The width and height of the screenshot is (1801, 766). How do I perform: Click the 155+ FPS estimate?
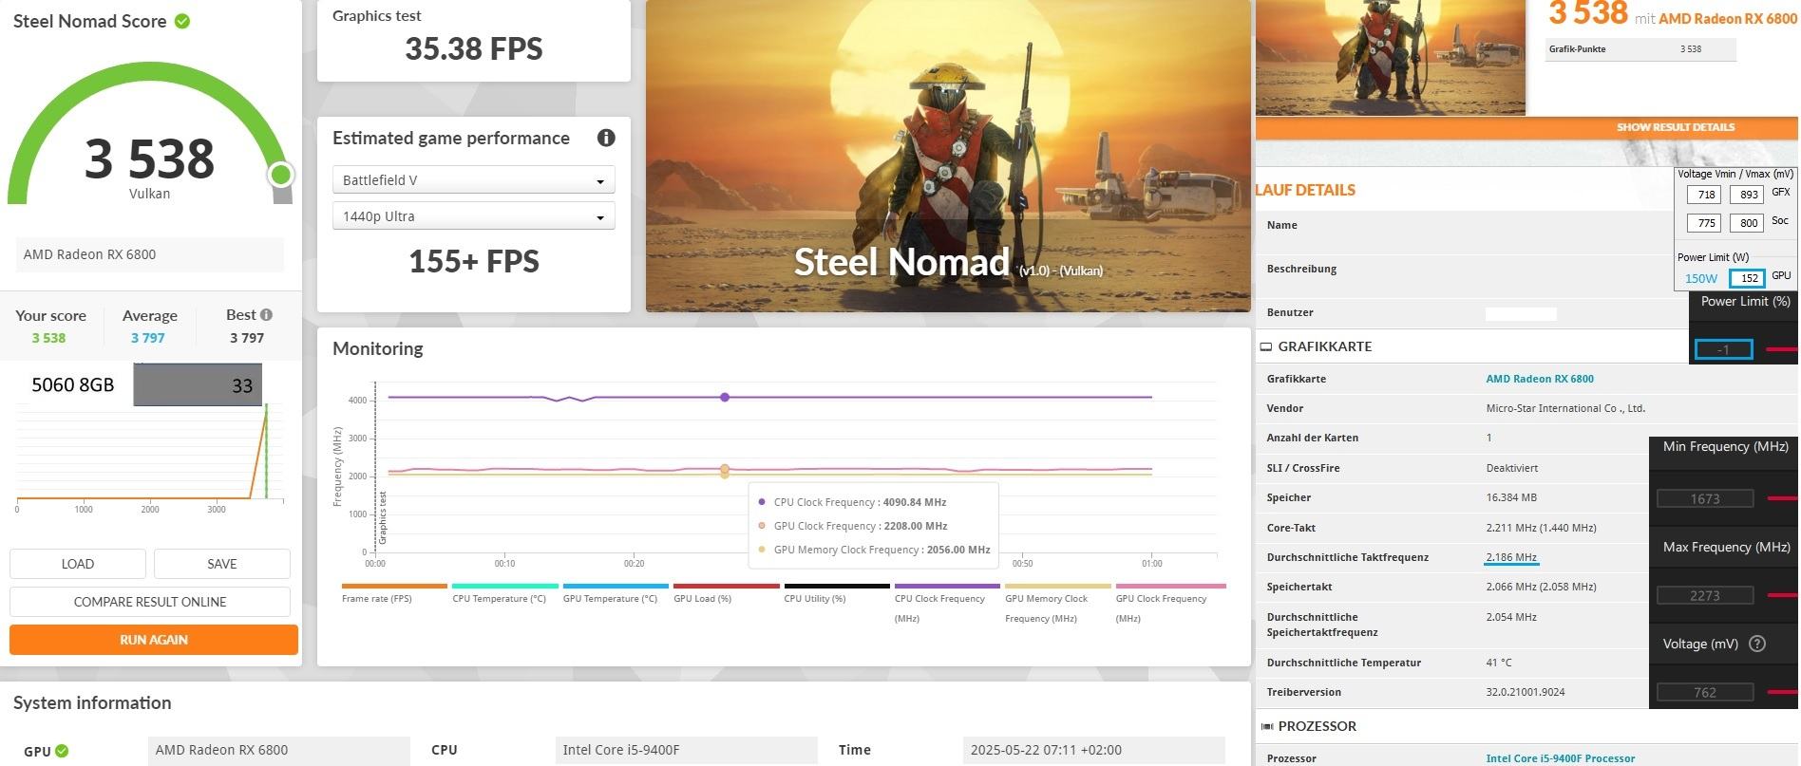[474, 261]
